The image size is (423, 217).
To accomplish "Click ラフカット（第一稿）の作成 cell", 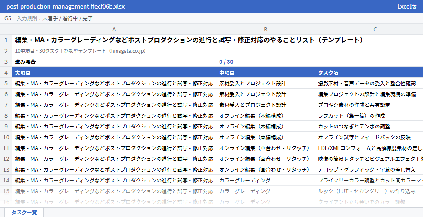I will pos(369,115).
